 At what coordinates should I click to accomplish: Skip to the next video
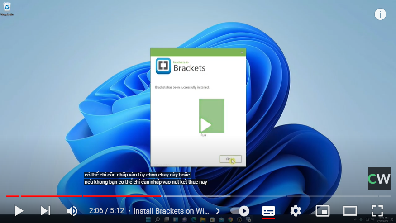(45, 211)
